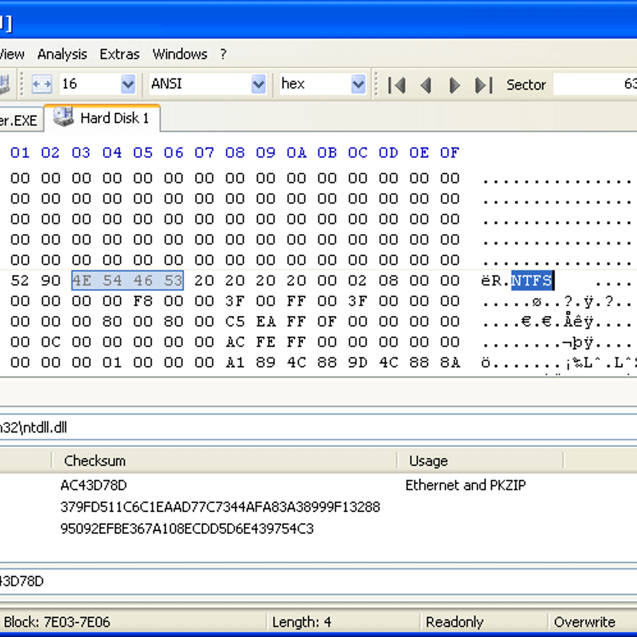Click the highlighted NTFS text in the text column
This screenshot has height=637, width=637.
532,280
